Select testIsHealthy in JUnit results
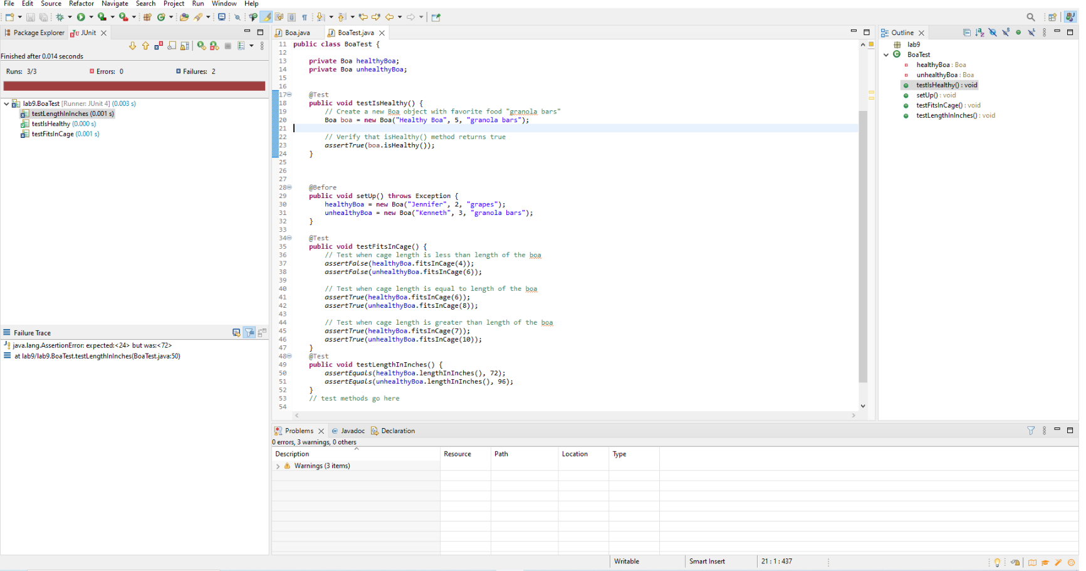 (58, 124)
